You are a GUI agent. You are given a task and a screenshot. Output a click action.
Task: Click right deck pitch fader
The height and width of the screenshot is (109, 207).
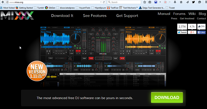coord(122,41)
